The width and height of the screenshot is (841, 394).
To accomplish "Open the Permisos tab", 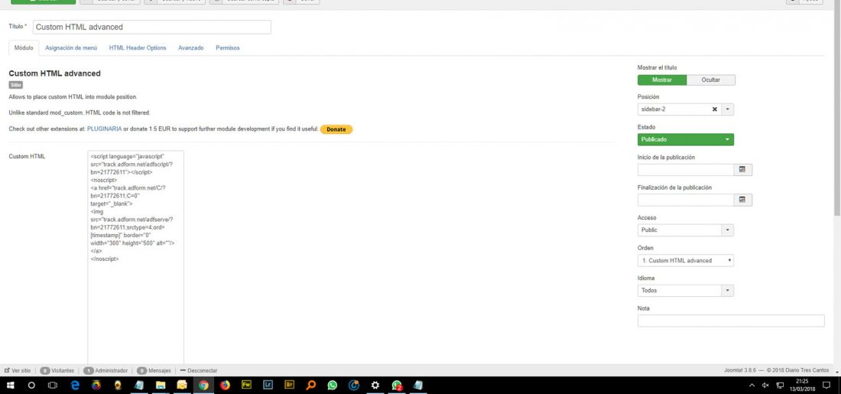I will pos(228,47).
